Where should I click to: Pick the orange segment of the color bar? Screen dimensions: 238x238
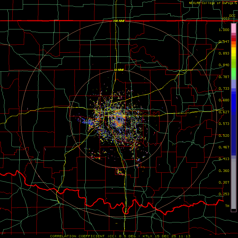234,46
